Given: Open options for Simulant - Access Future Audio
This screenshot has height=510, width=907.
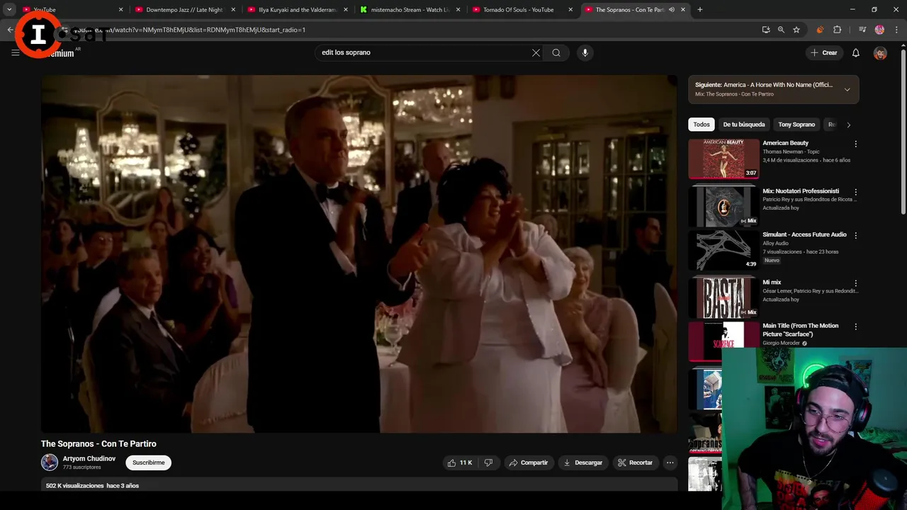Looking at the screenshot, I should click(855, 235).
